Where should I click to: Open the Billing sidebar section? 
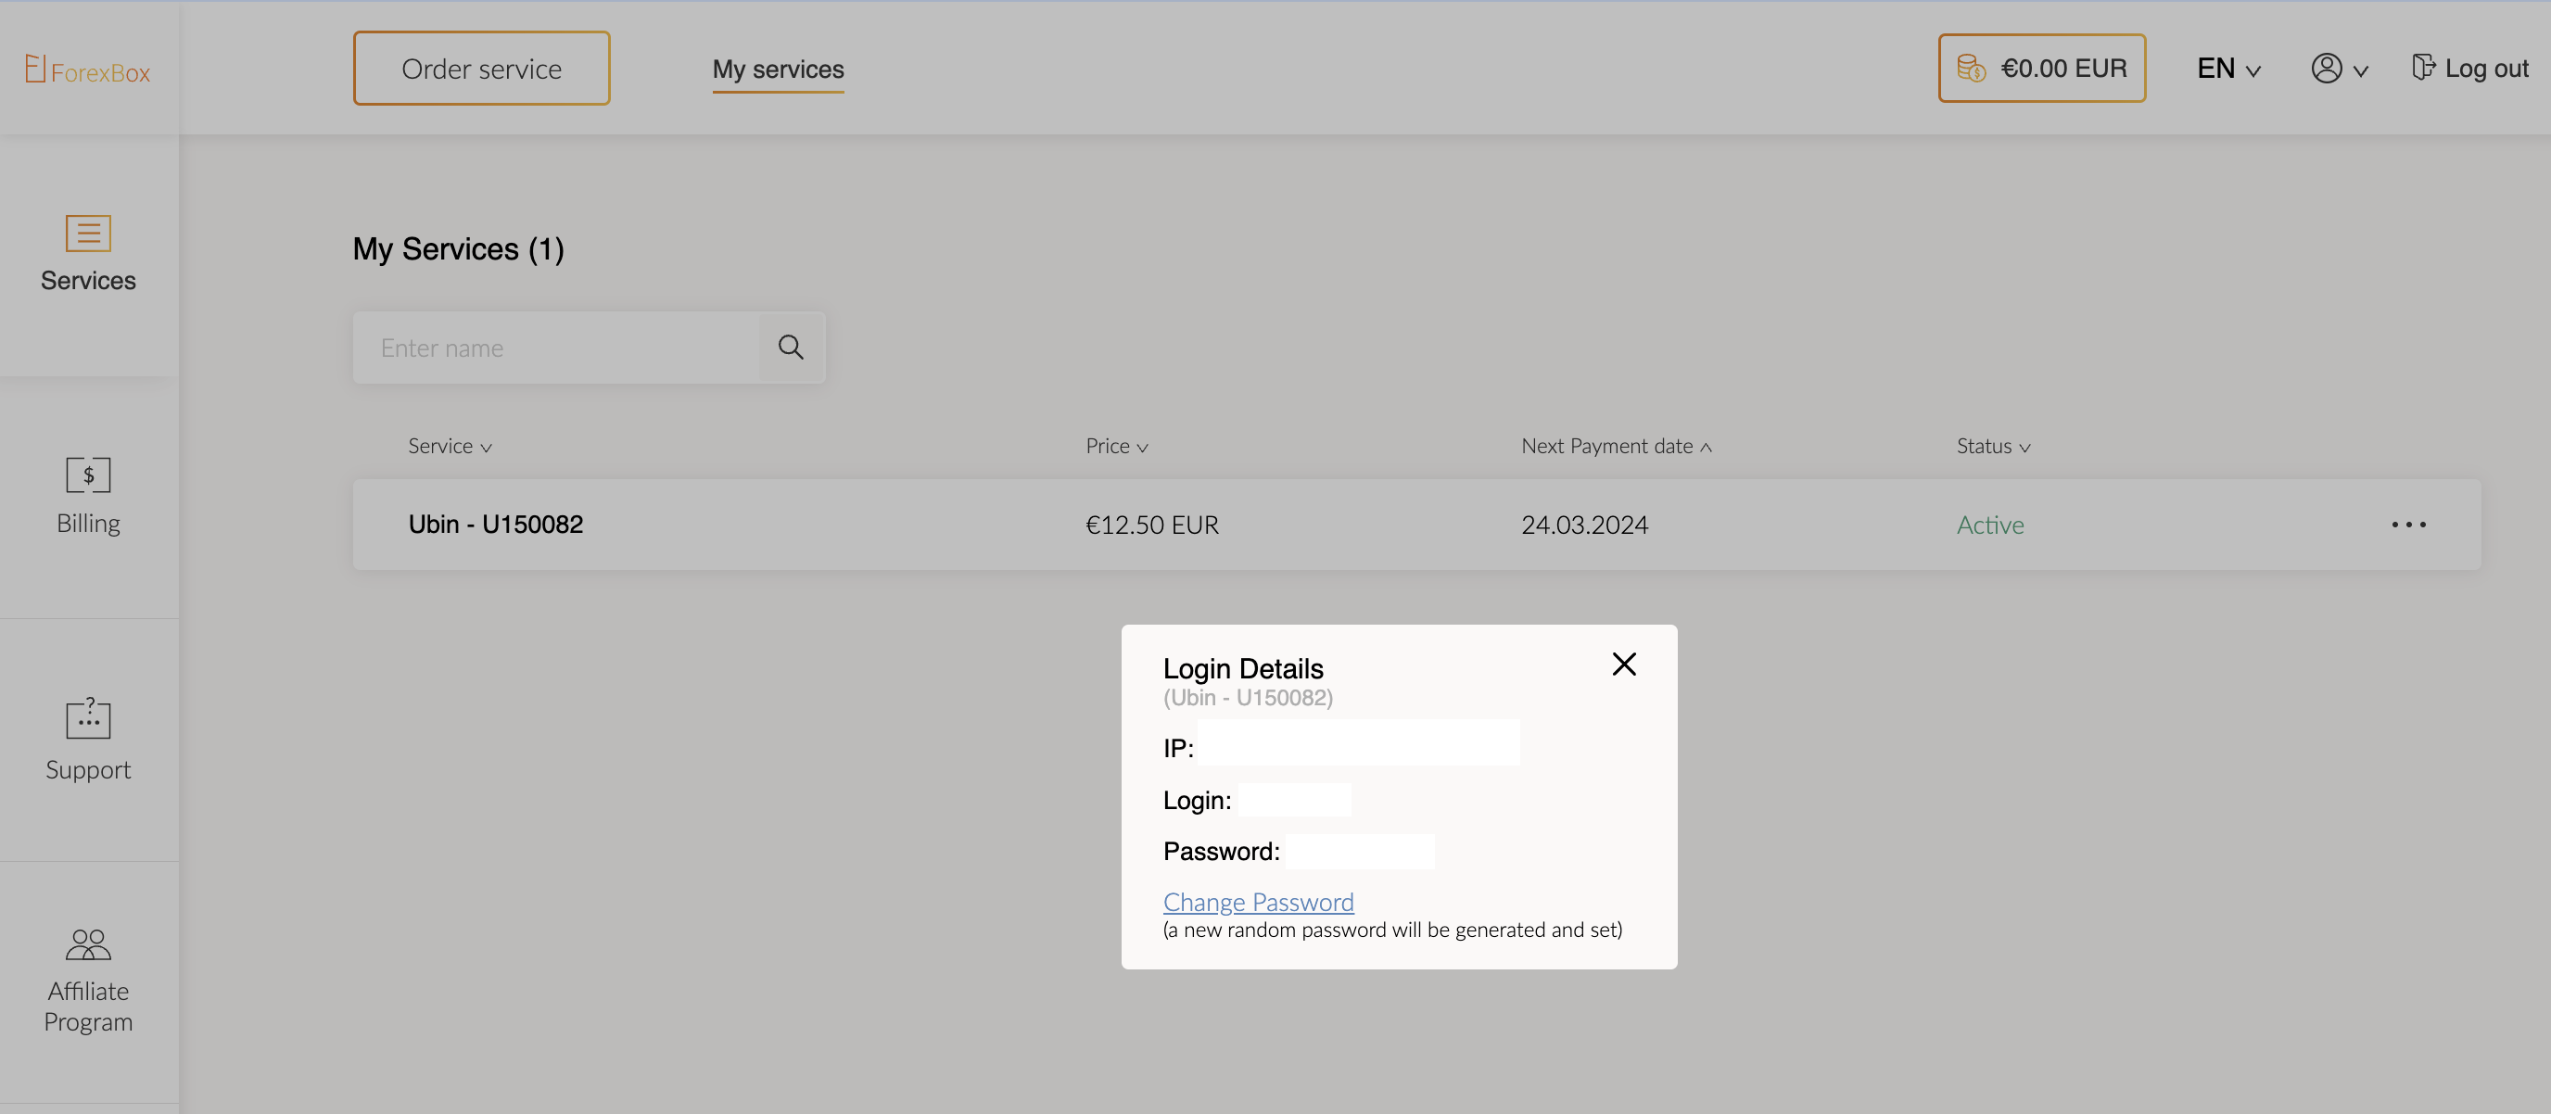88,495
